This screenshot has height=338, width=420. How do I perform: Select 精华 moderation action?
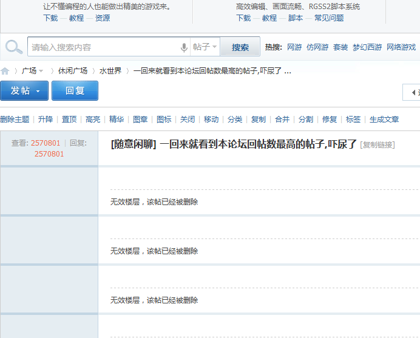coord(117,119)
